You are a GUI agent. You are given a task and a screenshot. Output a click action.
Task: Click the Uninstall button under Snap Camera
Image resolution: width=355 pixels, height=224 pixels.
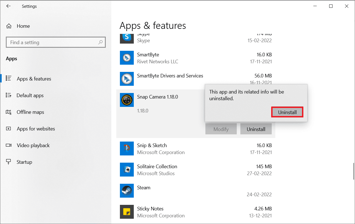pos(256,129)
